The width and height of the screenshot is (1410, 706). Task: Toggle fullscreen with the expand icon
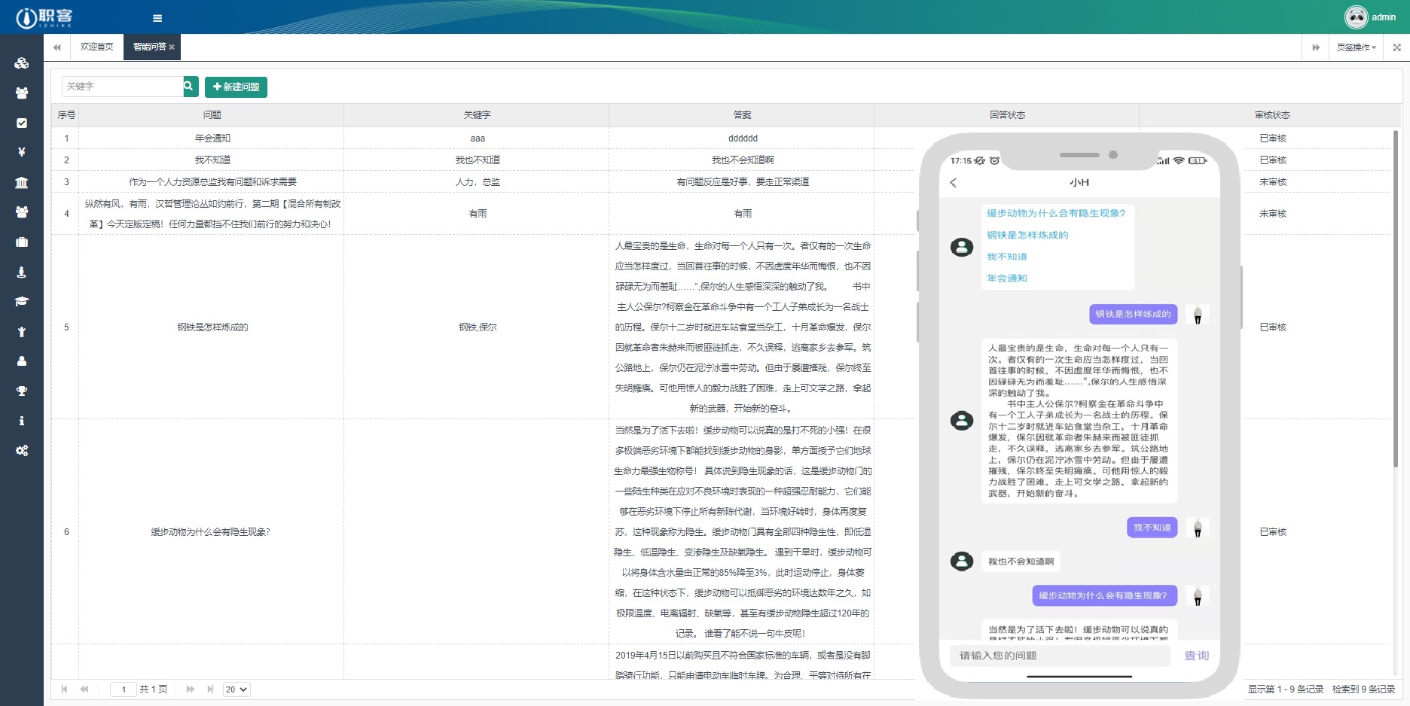(1396, 47)
